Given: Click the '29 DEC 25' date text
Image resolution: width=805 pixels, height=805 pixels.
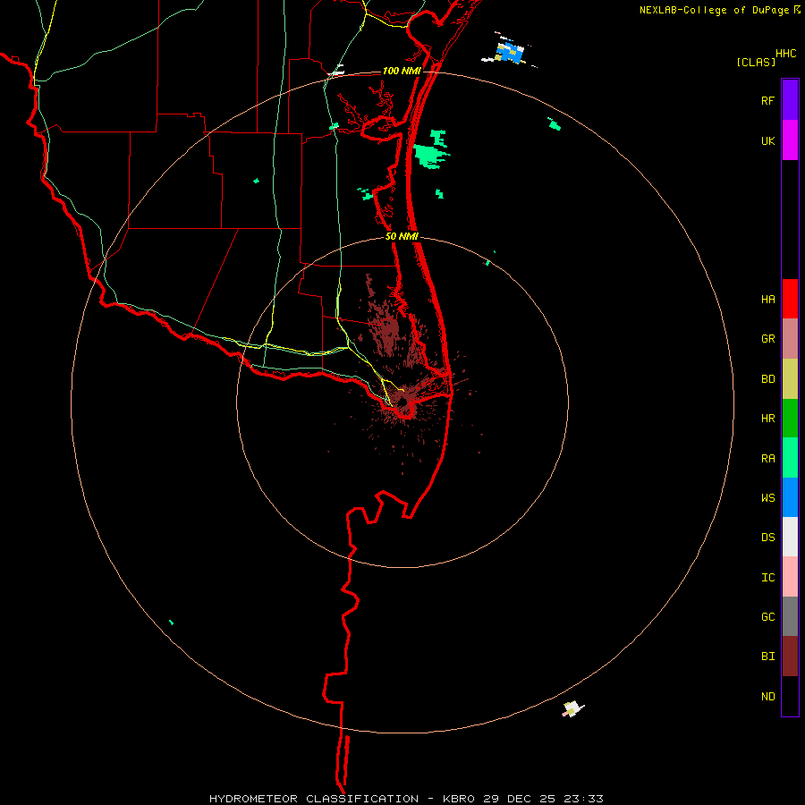Looking at the screenshot, I should (519, 799).
